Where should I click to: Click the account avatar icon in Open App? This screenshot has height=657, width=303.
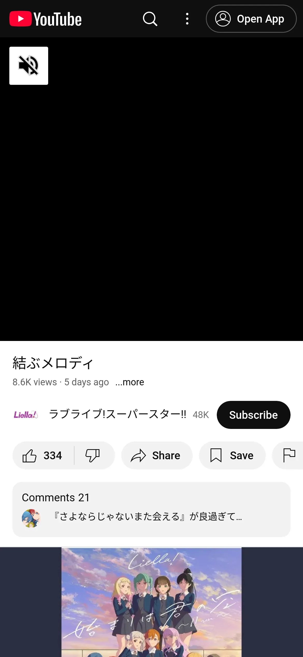(223, 19)
